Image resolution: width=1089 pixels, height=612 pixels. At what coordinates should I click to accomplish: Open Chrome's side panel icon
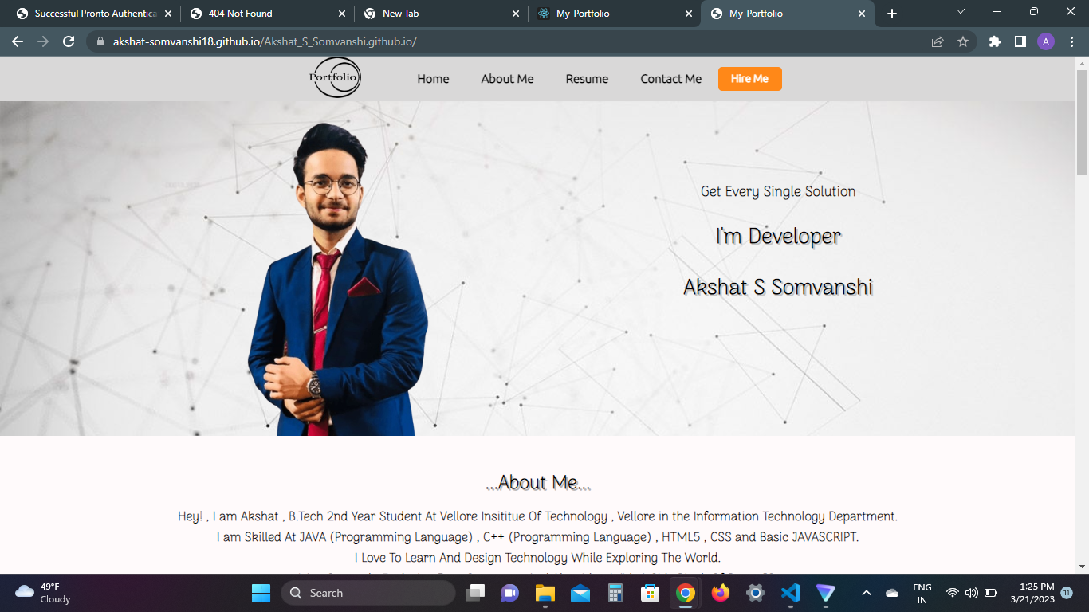[1021, 41]
